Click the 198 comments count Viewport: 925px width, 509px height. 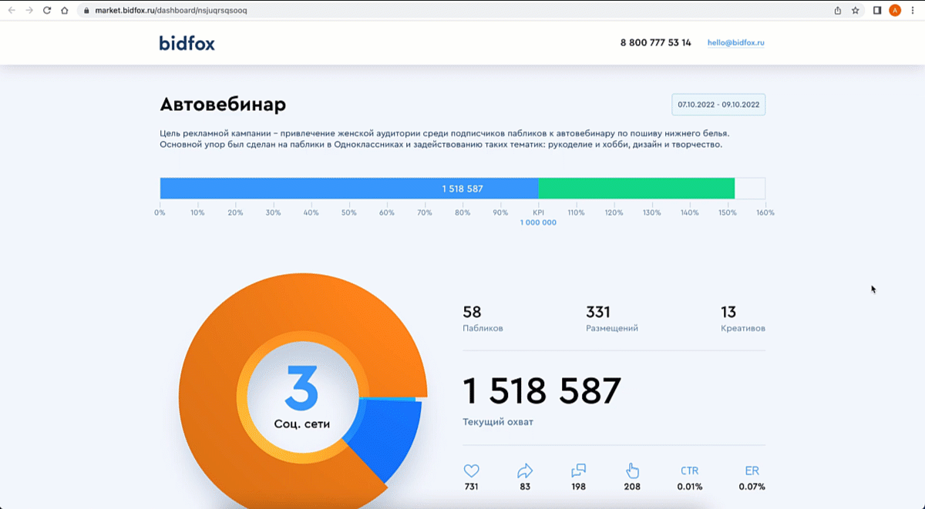[x=579, y=487]
